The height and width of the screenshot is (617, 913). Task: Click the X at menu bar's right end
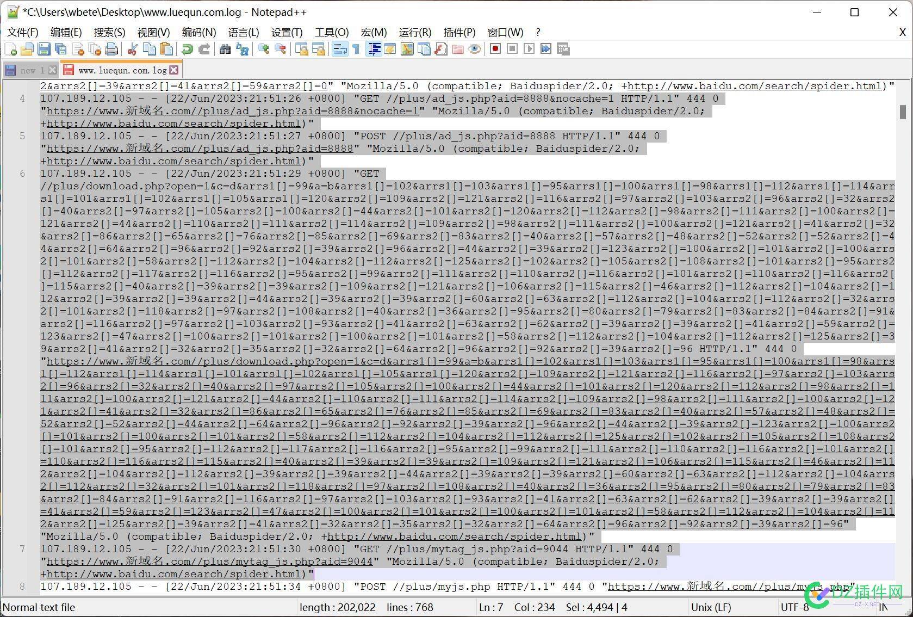tap(902, 33)
